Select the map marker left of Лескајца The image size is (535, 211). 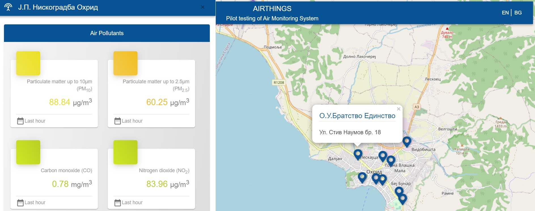pyautogui.click(x=358, y=154)
